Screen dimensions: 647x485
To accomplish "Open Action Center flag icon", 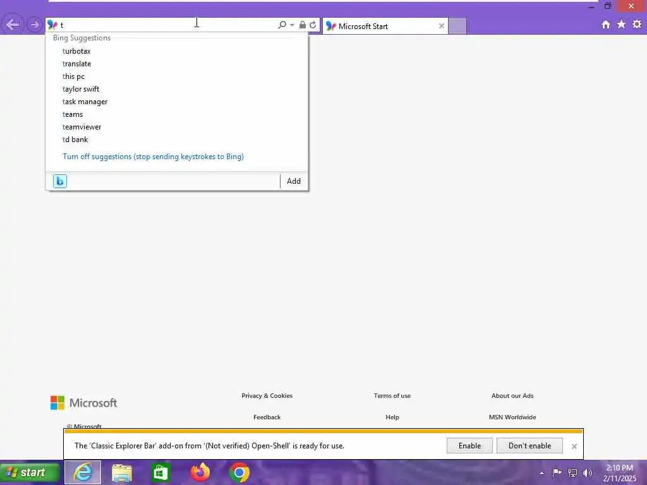I will tap(557, 472).
